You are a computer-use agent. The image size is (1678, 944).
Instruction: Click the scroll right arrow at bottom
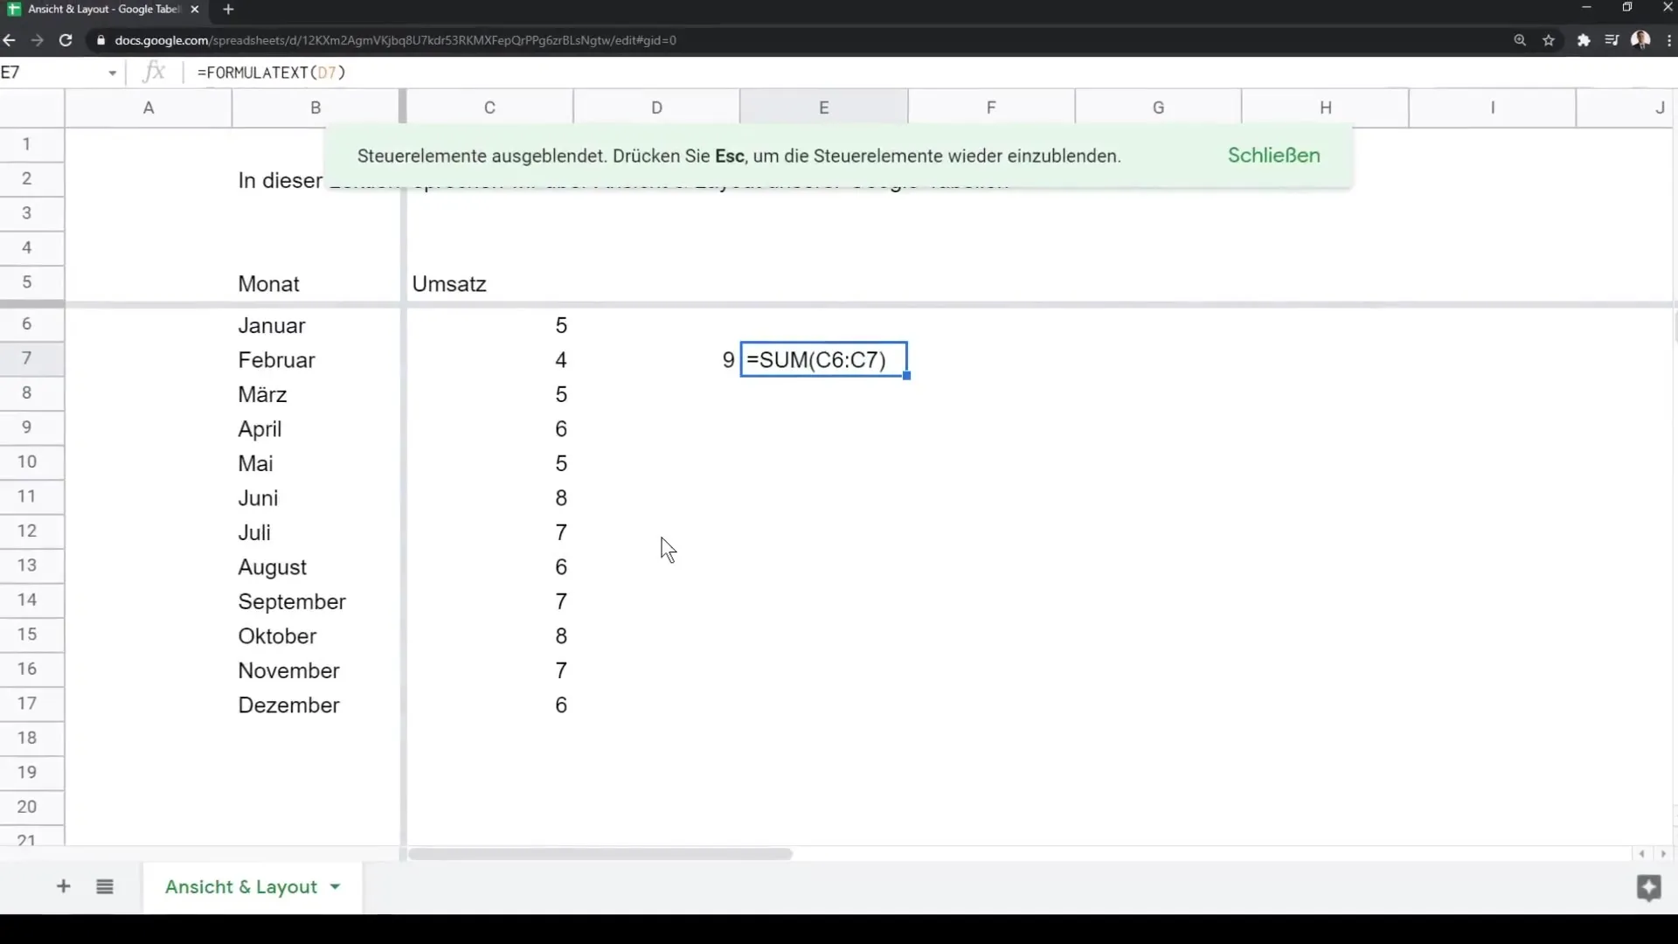[x=1663, y=854]
